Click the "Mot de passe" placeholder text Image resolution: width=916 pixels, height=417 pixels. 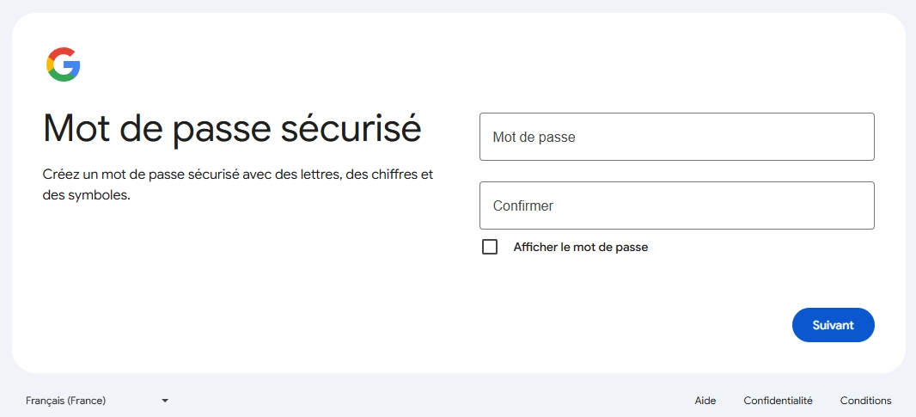point(534,138)
